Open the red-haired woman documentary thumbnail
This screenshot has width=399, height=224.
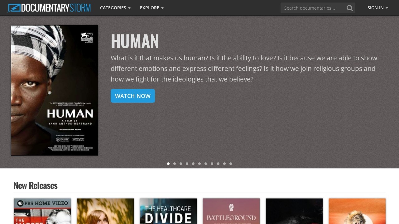[x=105, y=211]
